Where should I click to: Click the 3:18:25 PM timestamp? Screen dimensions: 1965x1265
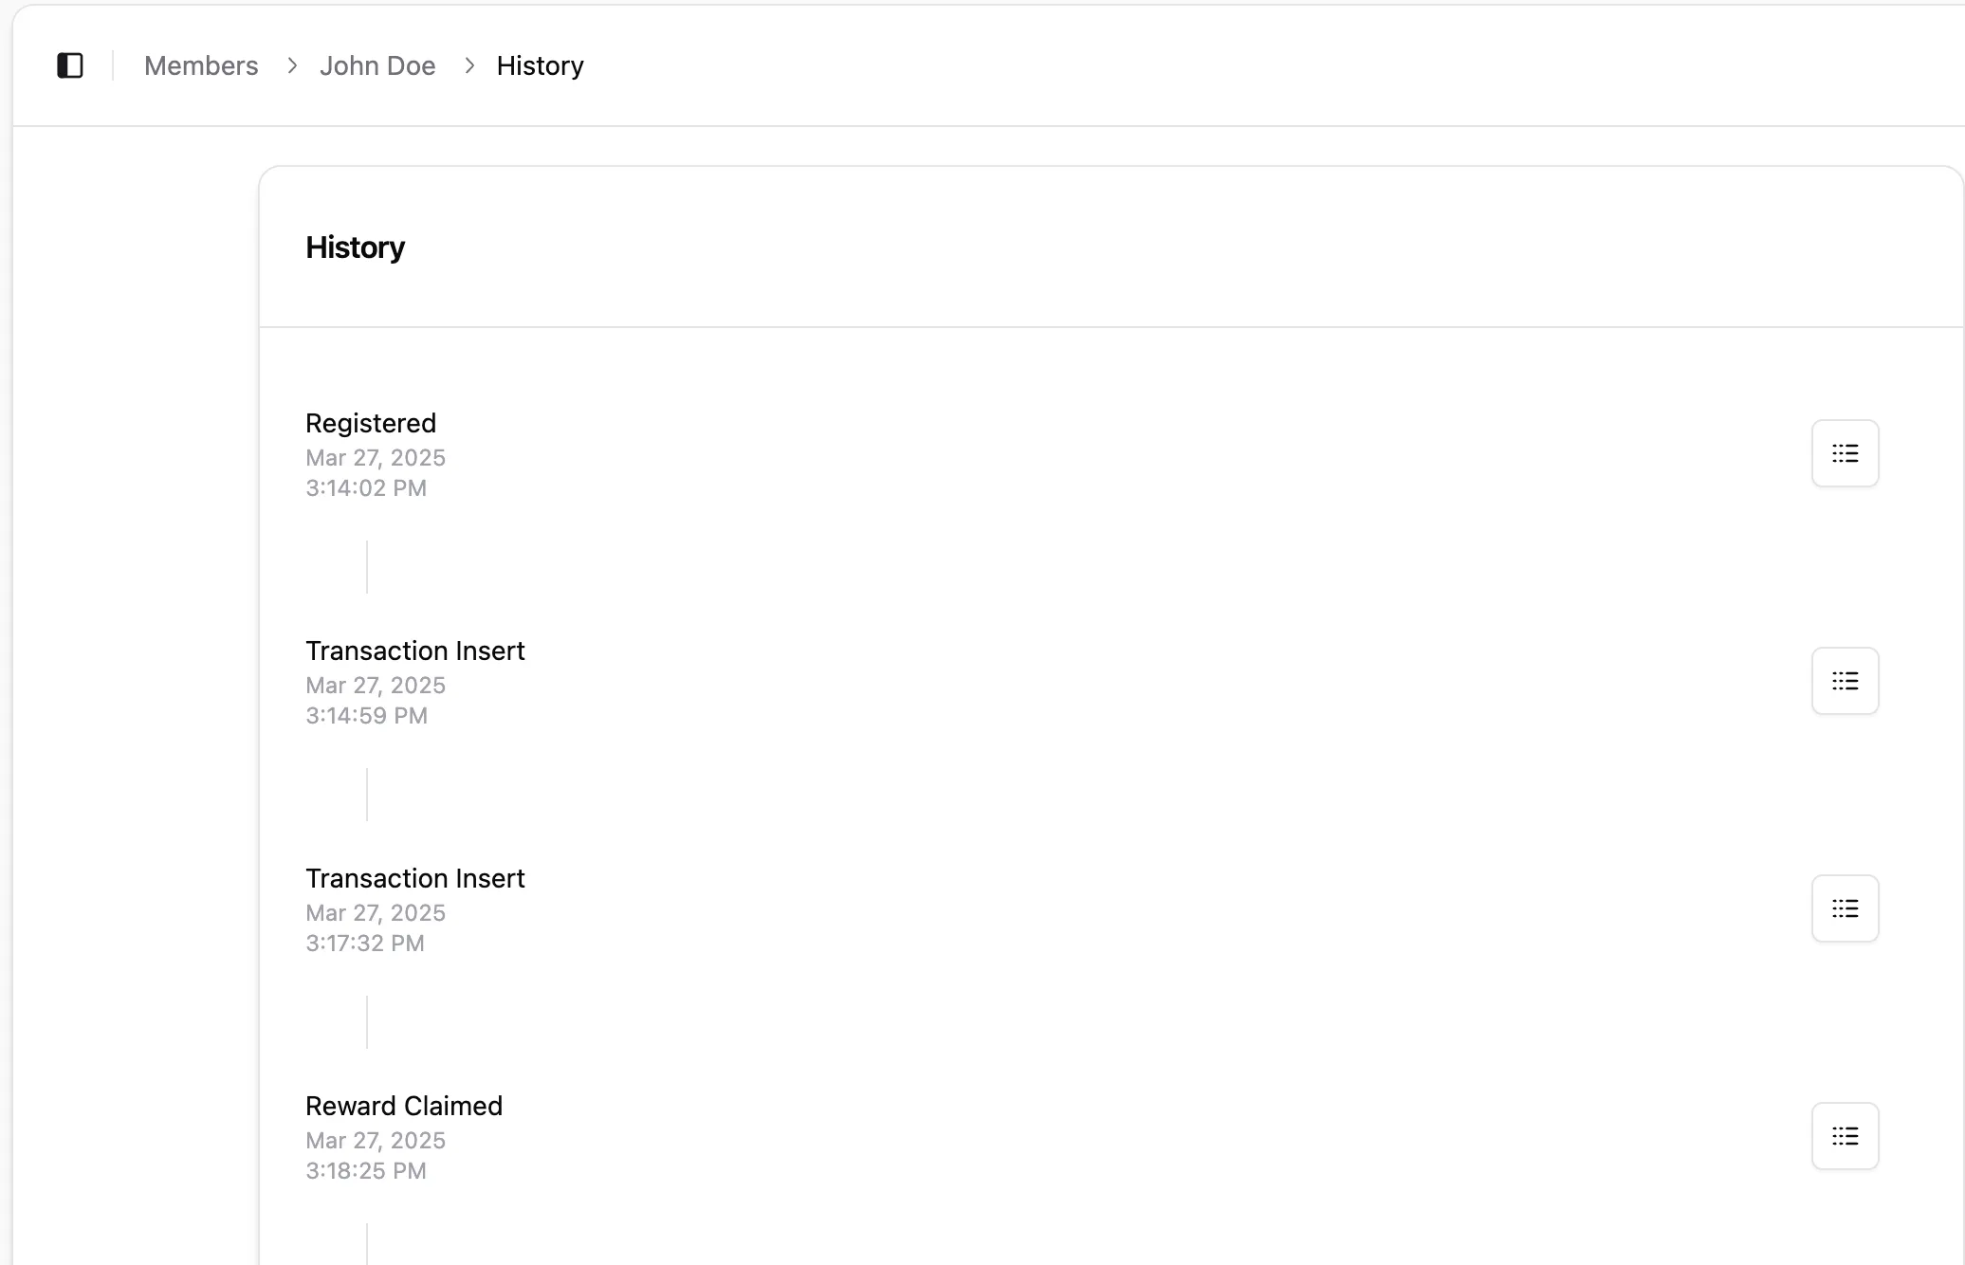coord(366,1170)
